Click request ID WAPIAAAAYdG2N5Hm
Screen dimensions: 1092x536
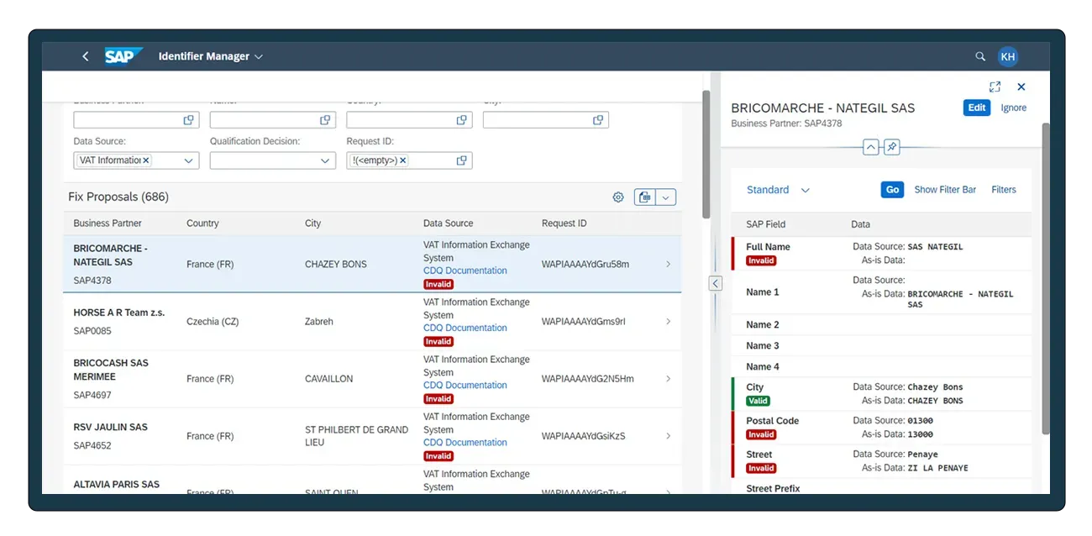point(588,379)
